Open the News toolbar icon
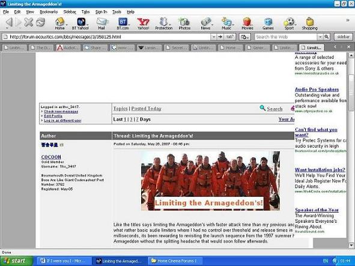The height and width of the screenshot is (266, 355). (x=205, y=23)
